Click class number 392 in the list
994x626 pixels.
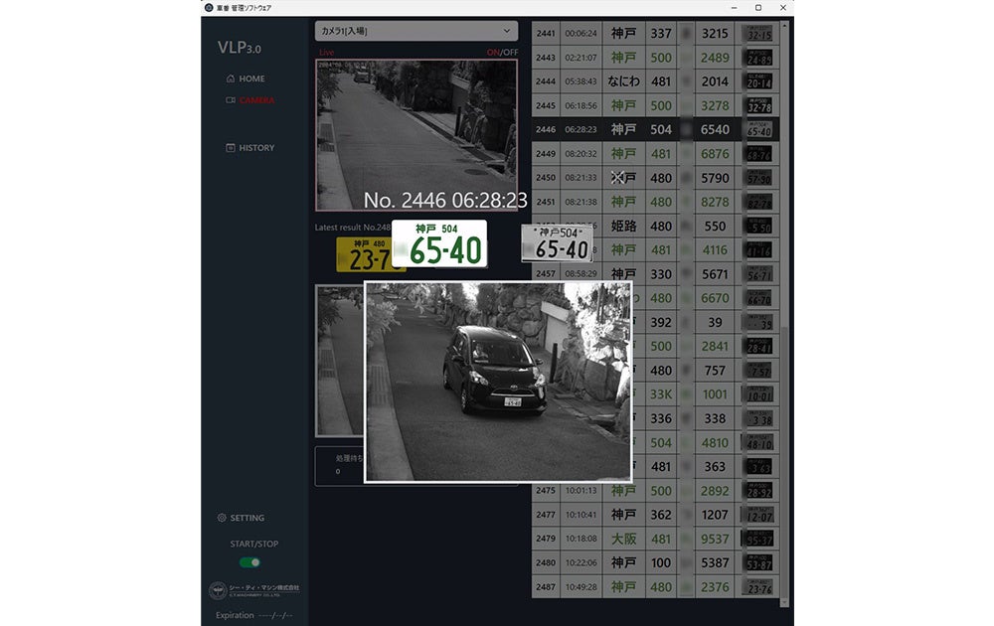pyautogui.click(x=661, y=323)
